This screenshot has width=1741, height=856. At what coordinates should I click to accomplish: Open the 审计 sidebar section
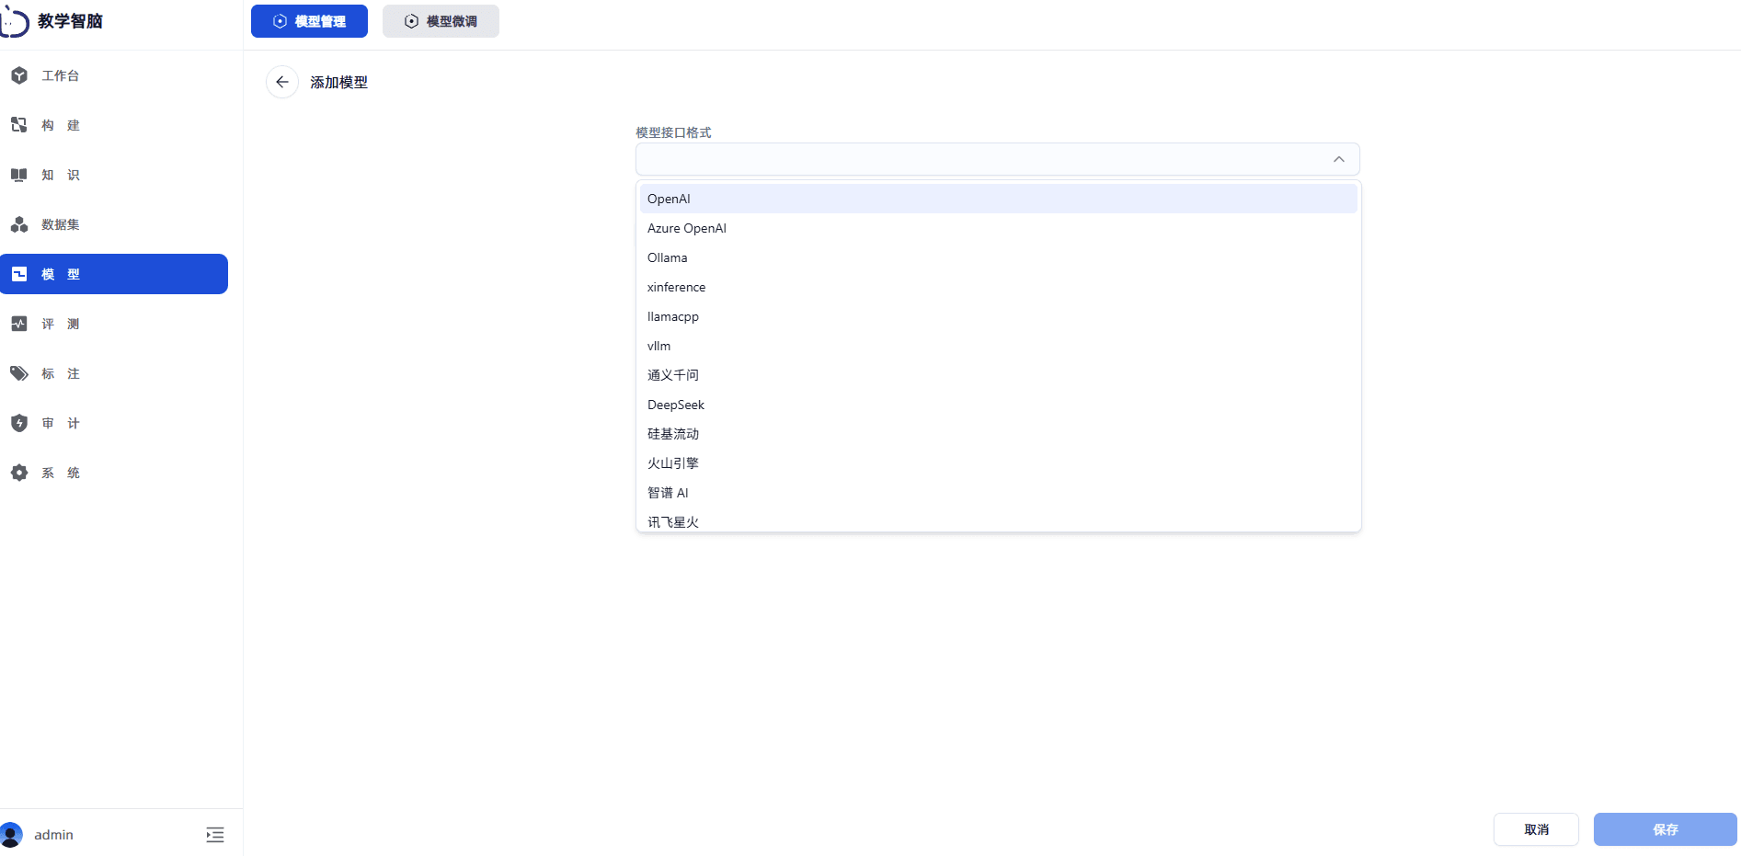pyautogui.click(x=114, y=423)
